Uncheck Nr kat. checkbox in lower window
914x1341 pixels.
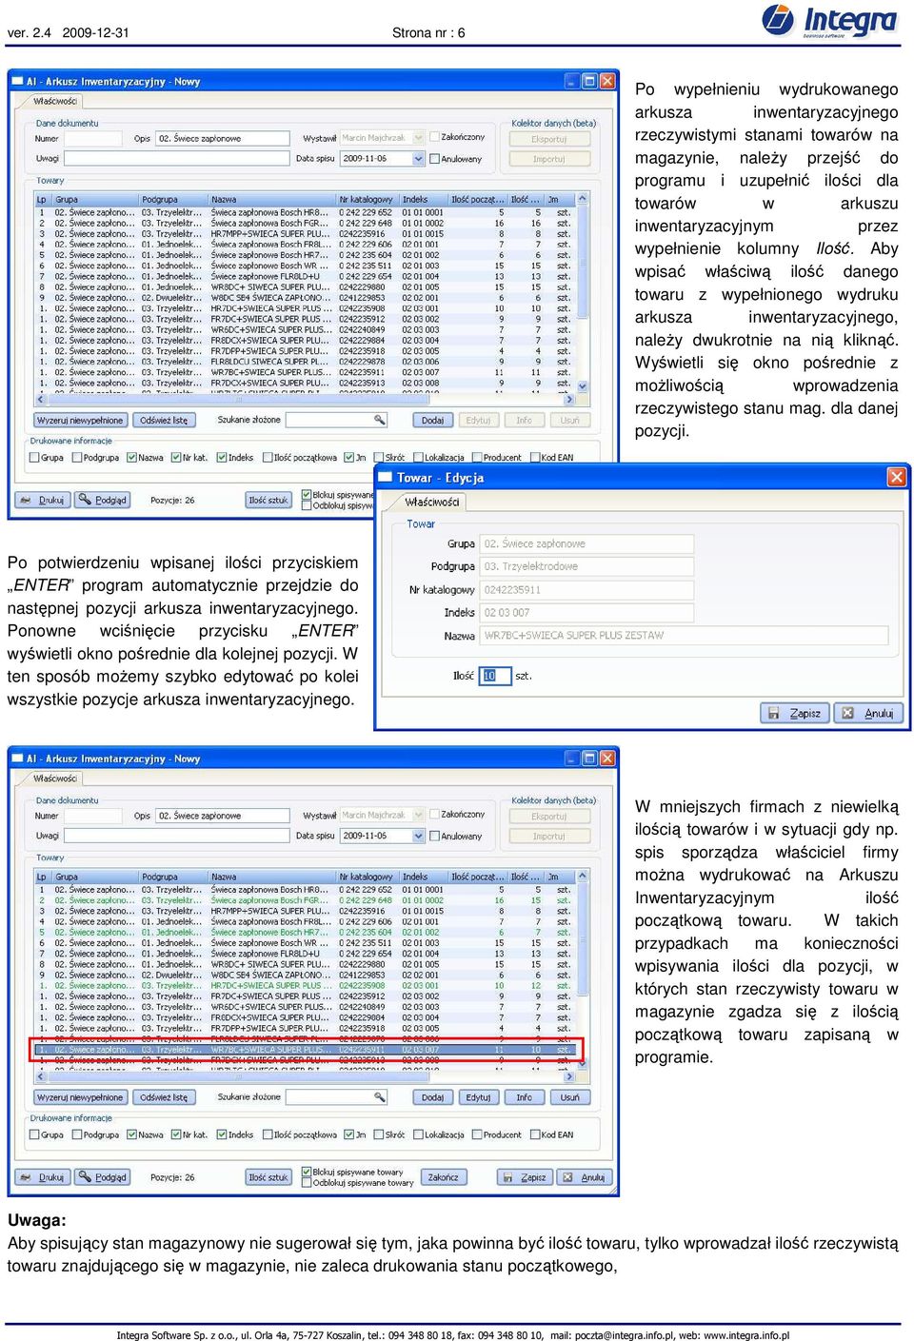(176, 1134)
